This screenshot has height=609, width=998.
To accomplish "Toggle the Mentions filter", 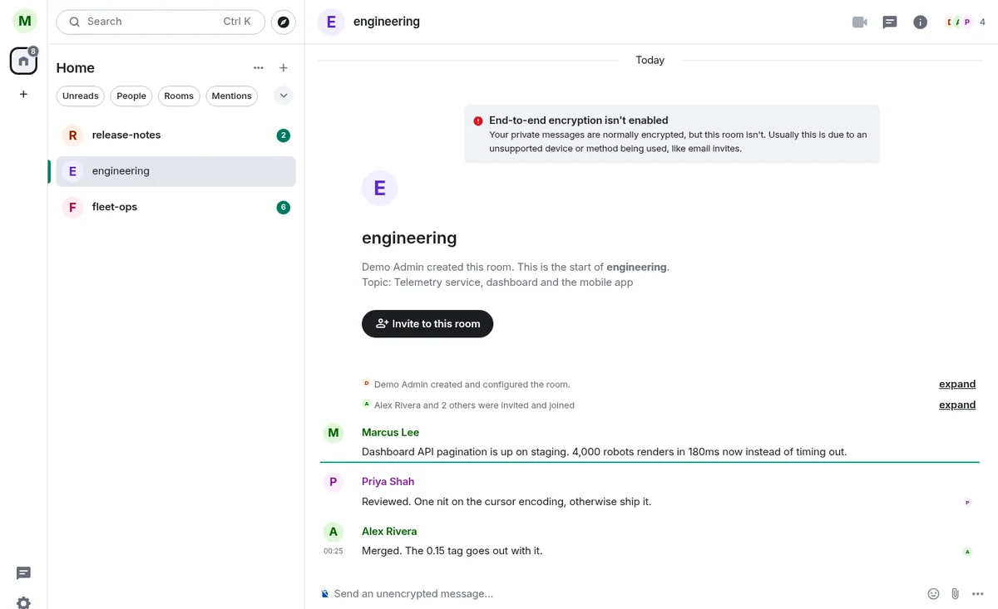I will coord(231,96).
